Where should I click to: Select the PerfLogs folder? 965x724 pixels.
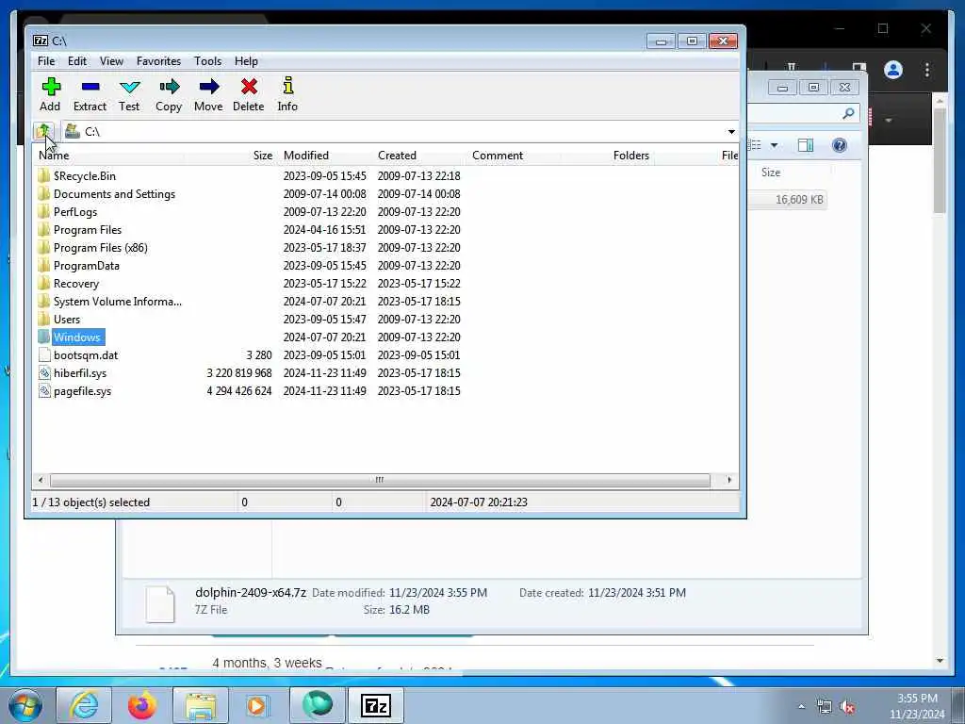coord(75,212)
